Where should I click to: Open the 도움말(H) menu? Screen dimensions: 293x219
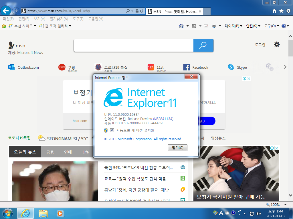96,19
